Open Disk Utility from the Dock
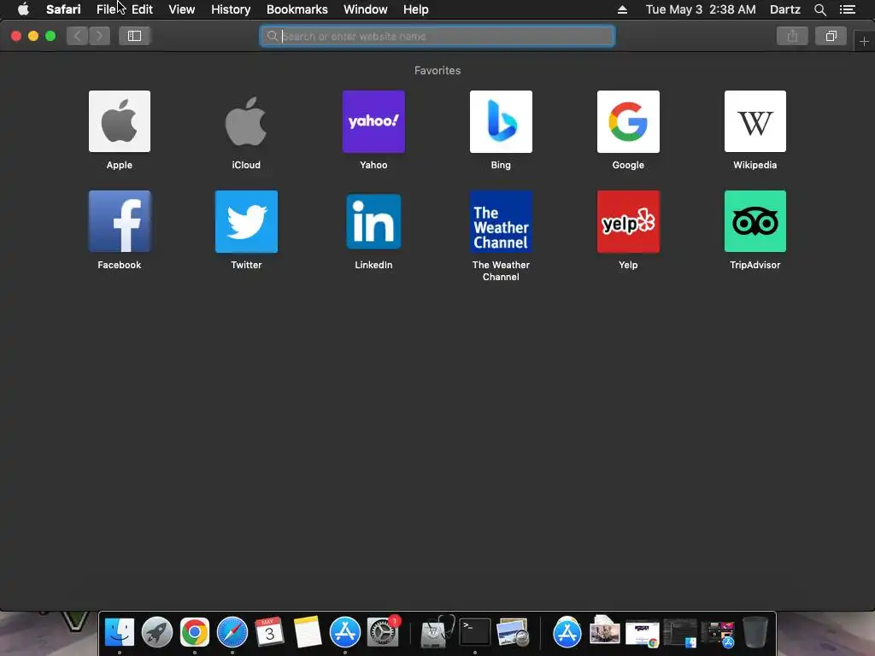Viewport: 875px width, 656px height. (x=437, y=633)
